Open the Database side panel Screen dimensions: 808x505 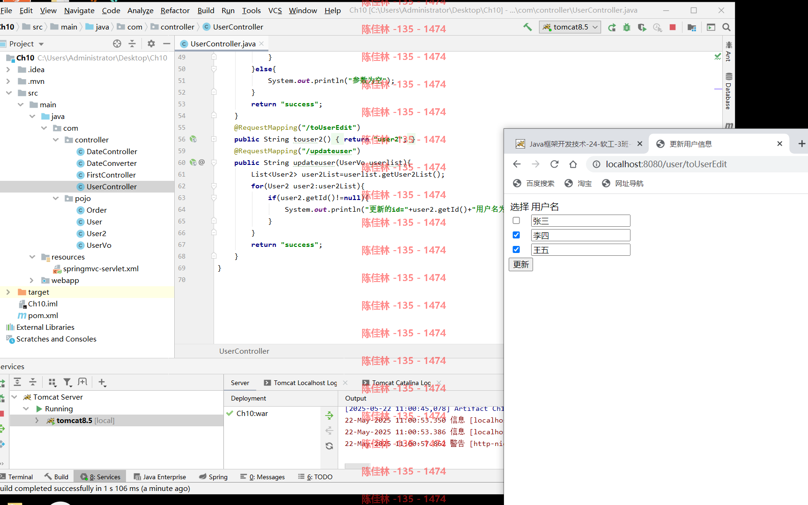728,91
